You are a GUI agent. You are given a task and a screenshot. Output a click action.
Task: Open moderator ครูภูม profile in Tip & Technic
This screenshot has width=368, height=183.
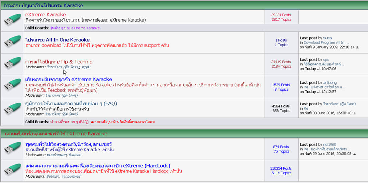pyautogui.click(x=86, y=67)
